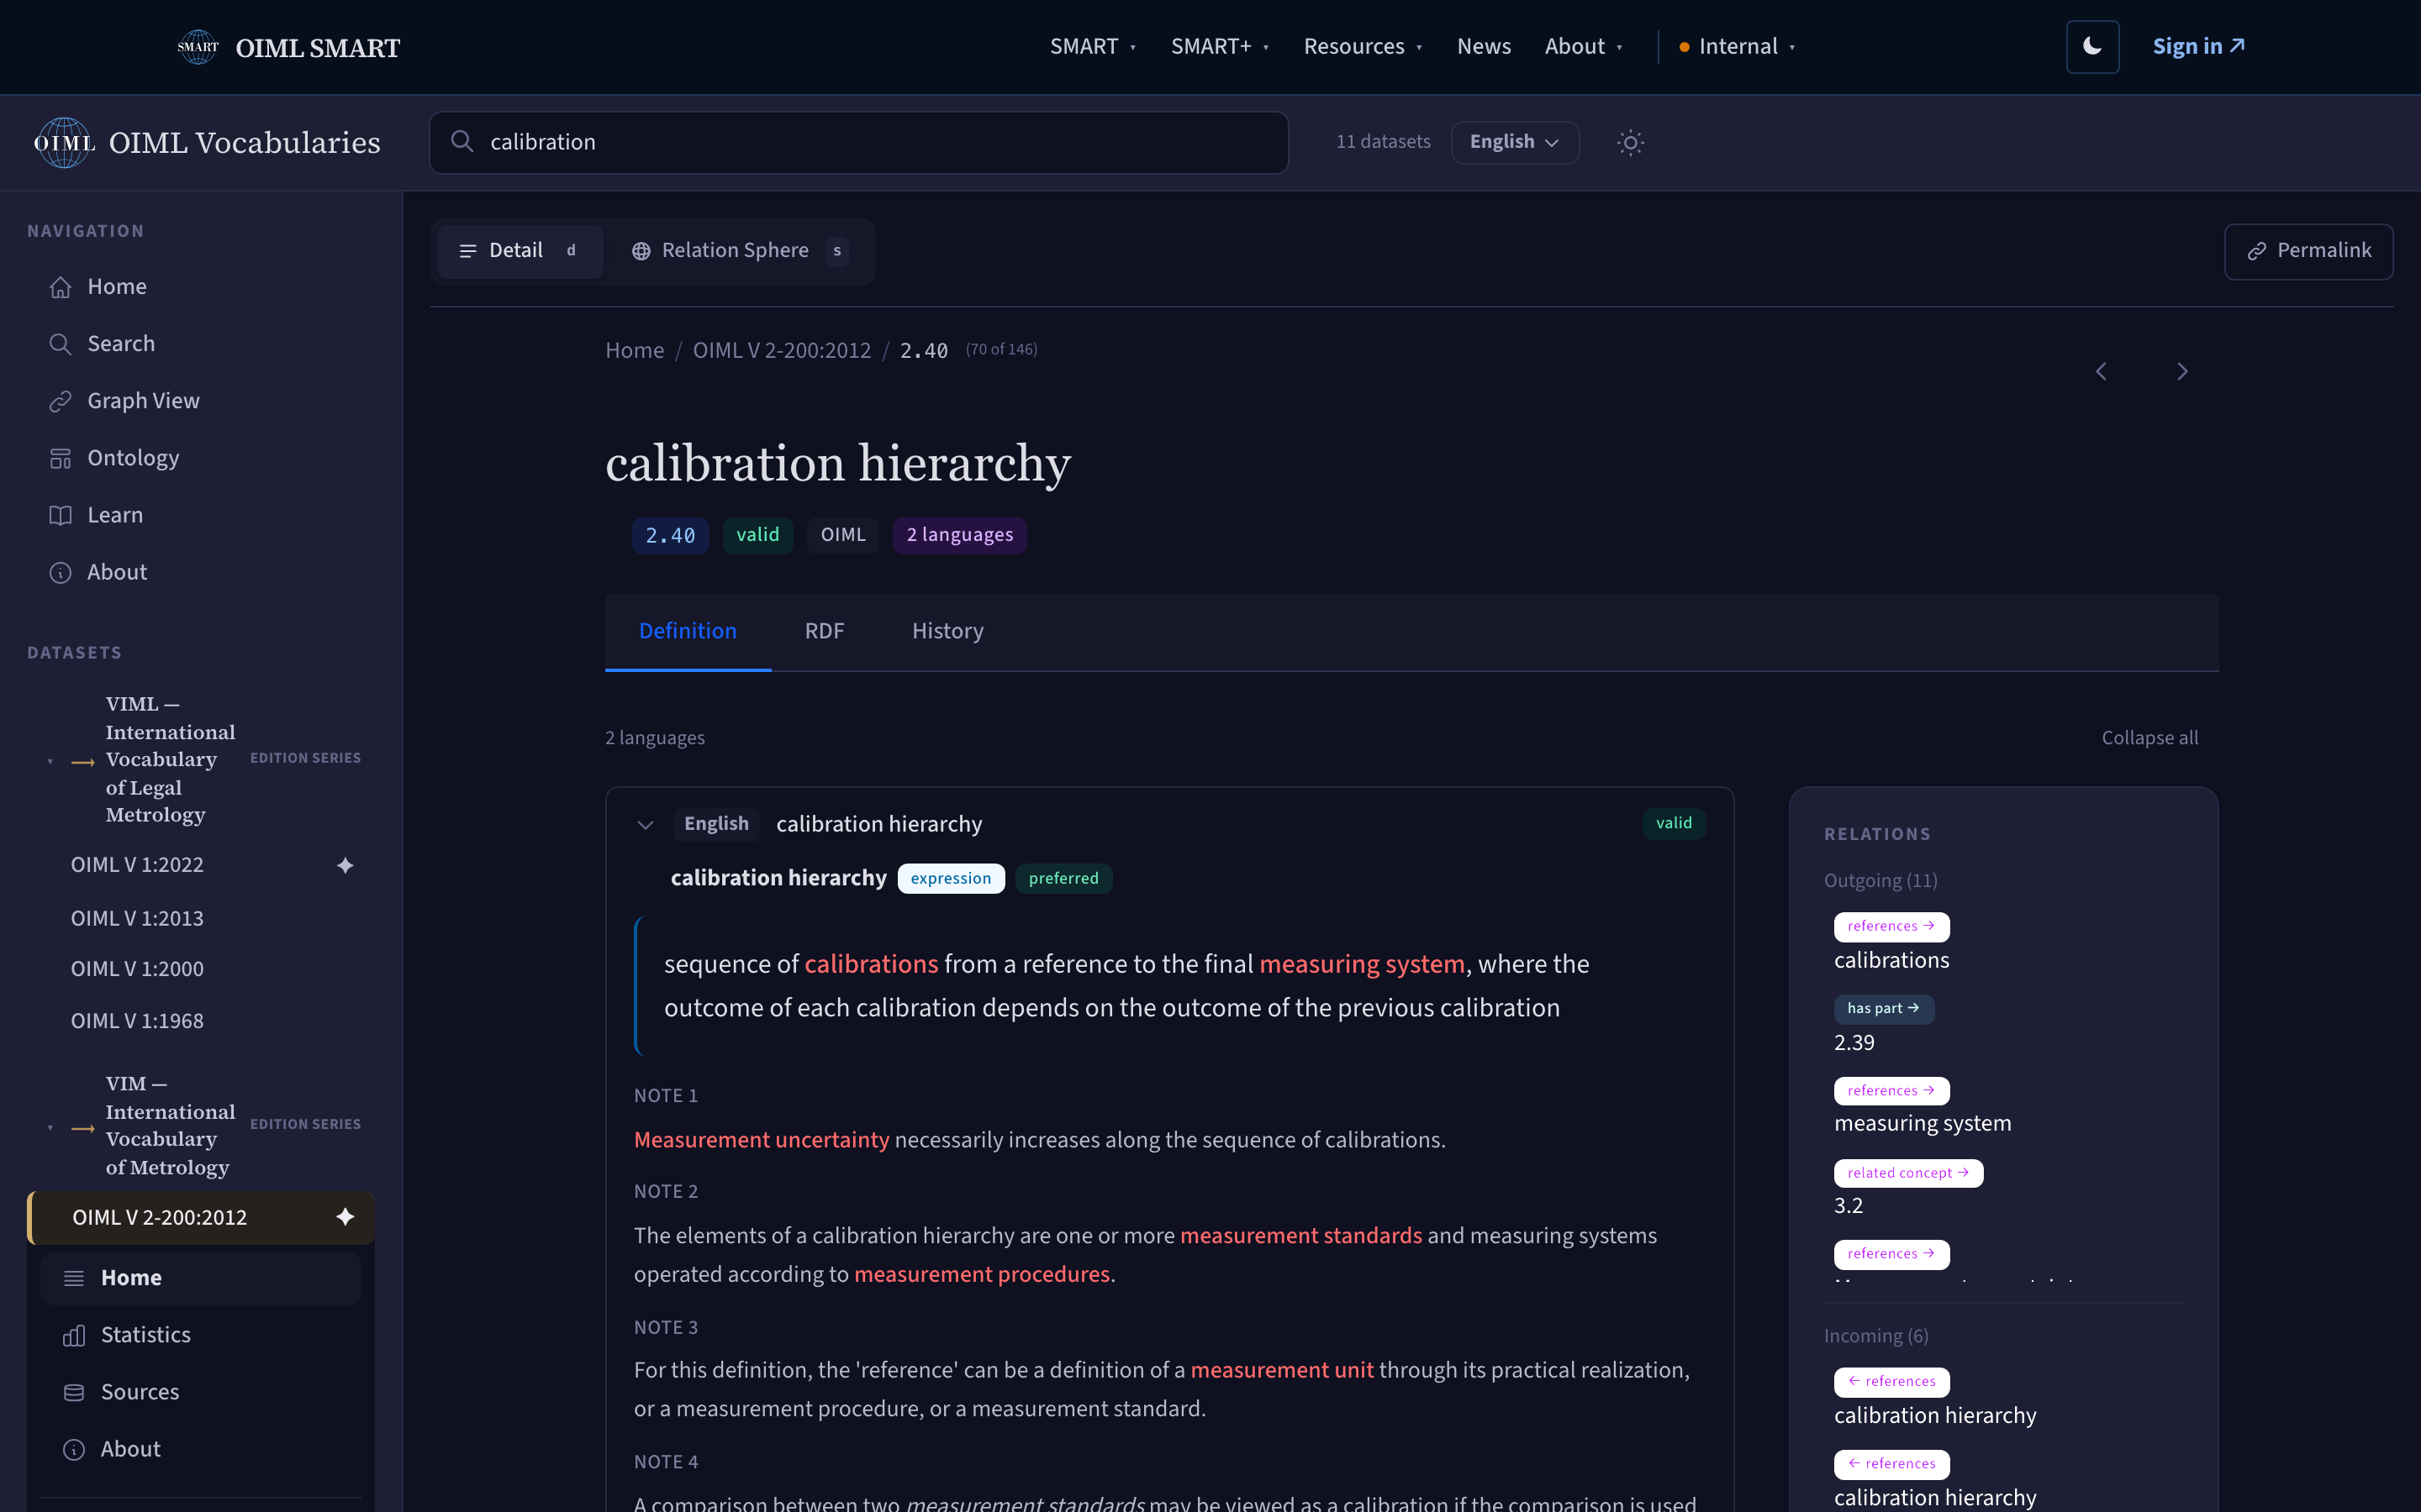Click the search magnifier icon in search box
2421x1512 pixels.
(x=462, y=142)
